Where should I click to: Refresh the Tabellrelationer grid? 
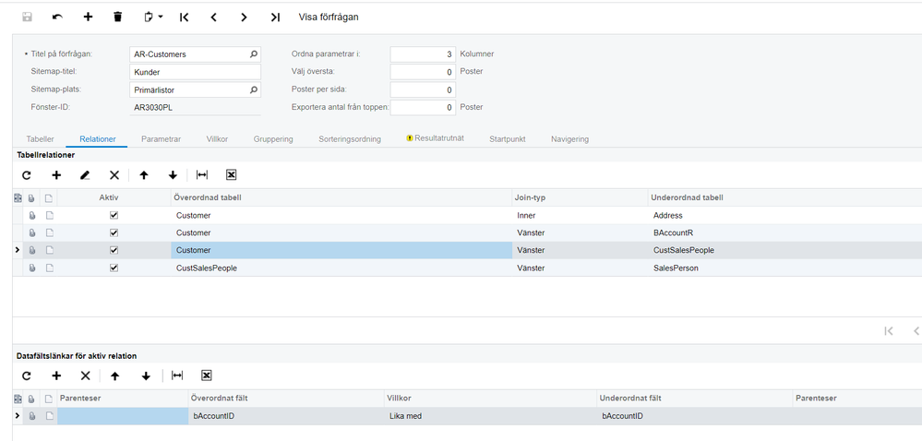(27, 174)
